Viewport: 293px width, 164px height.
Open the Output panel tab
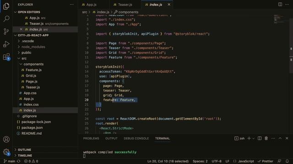click(111, 138)
